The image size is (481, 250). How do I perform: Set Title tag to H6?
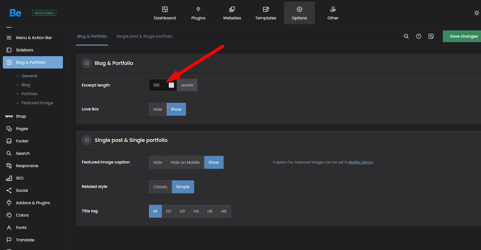pos(224,211)
